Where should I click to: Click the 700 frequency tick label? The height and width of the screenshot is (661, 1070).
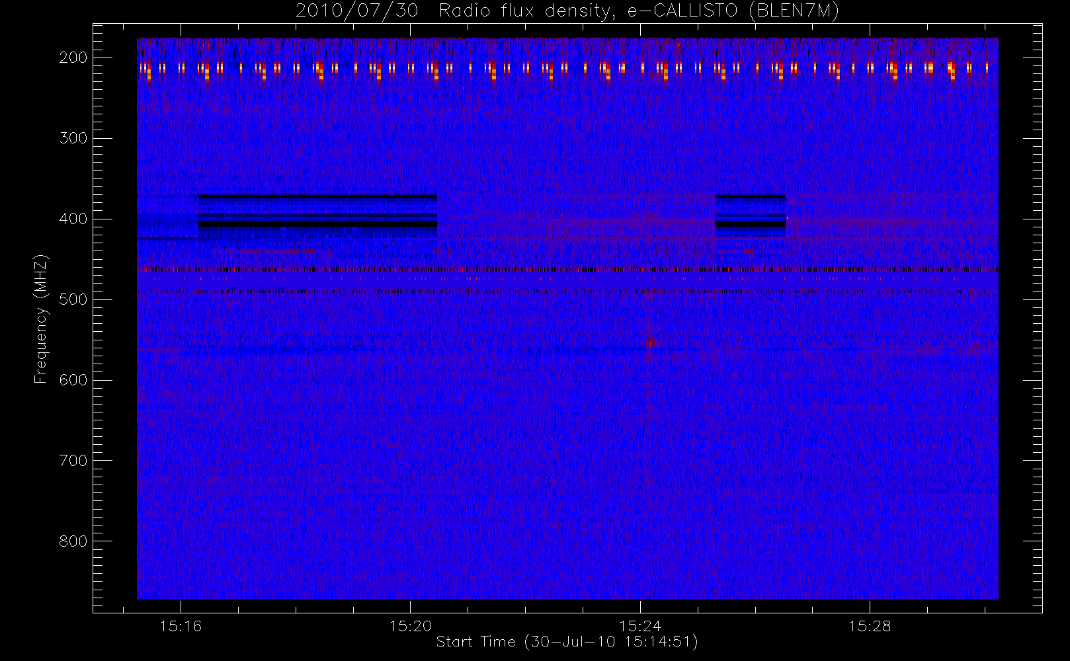coord(73,461)
